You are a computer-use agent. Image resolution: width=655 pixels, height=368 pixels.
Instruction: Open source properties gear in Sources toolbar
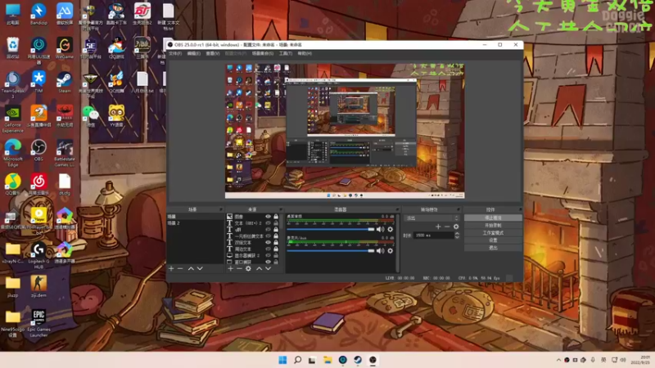point(248,269)
